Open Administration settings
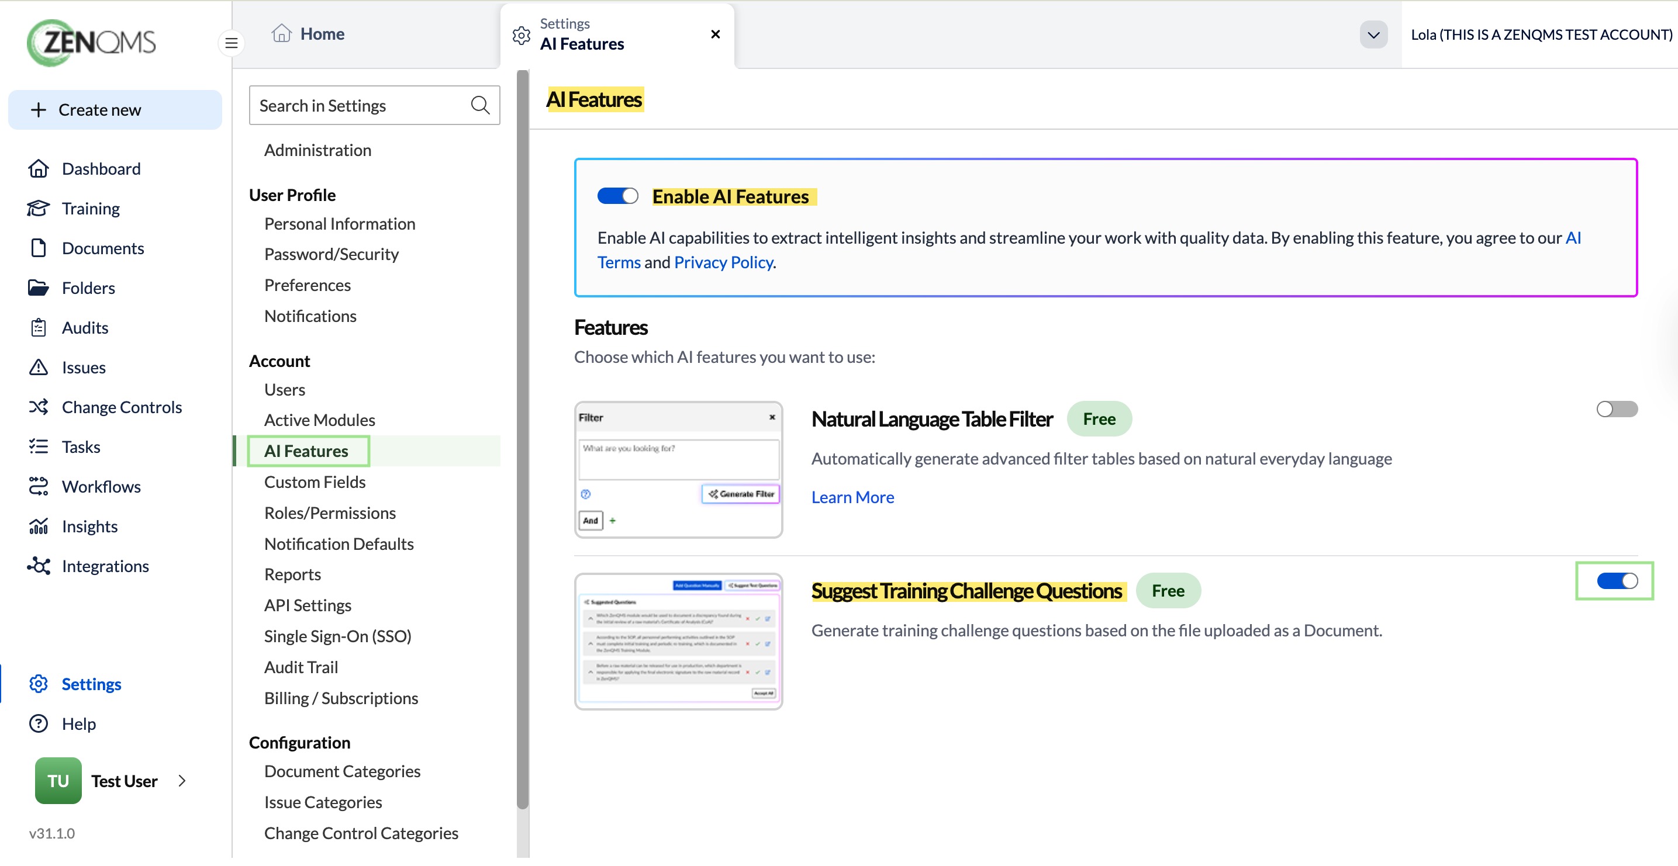 (318, 150)
